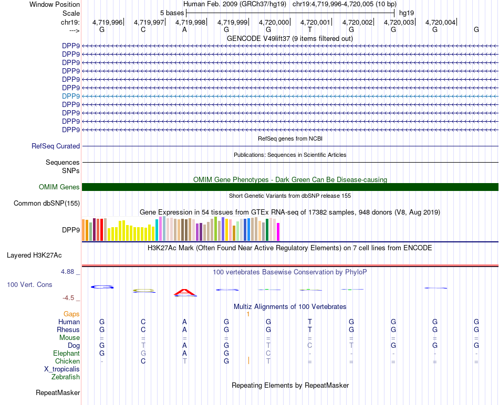
Task: Click the Human alignment row label
Action: click(x=69, y=322)
